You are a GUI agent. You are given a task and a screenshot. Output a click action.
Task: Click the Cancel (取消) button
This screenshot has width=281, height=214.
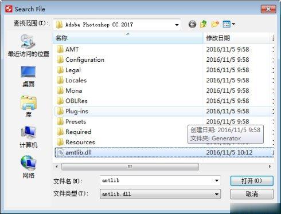point(252,194)
